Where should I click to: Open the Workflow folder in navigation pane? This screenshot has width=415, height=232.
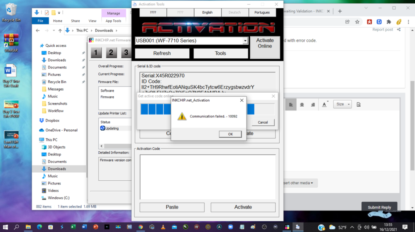coord(56,111)
